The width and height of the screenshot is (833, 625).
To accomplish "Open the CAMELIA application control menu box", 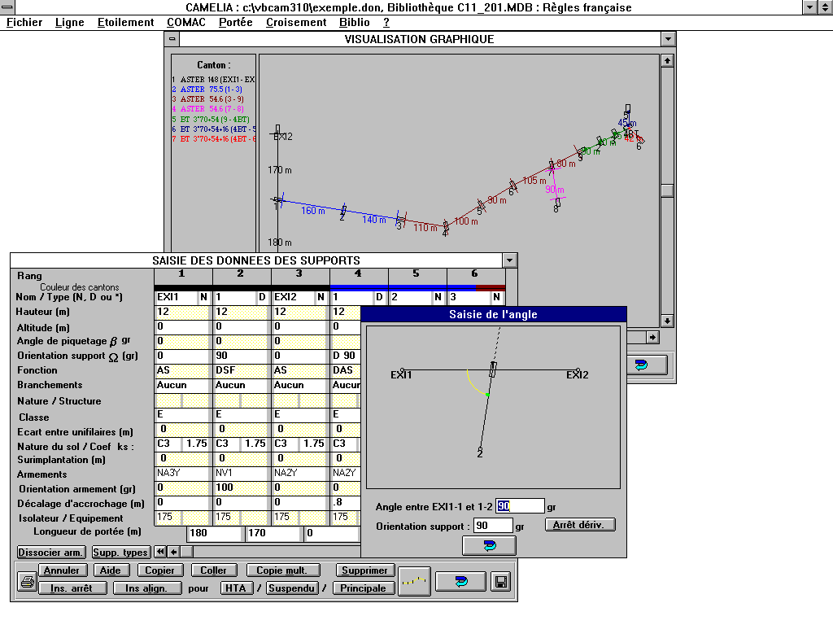I will coord(7,7).
